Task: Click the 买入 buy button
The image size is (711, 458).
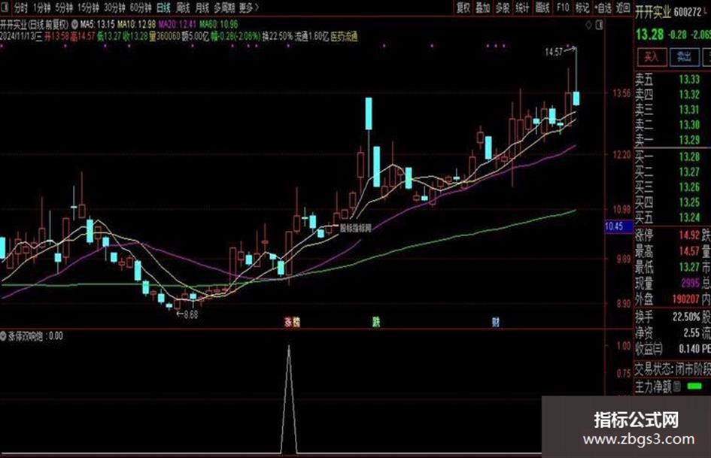Action: click(652, 57)
